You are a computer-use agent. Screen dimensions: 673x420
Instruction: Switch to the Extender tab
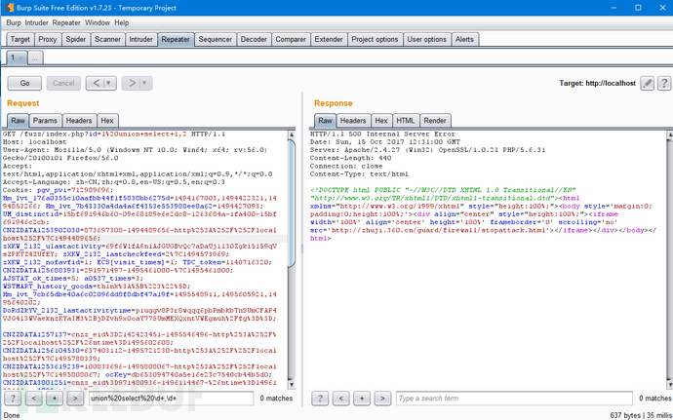click(x=329, y=40)
